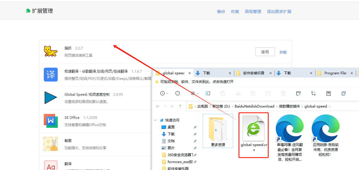Select the 幸福网赚 Edge shortcut
Image resolution: width=359 pixels, height=170 pixels.
pyautogui.click(x=289, y=138)
